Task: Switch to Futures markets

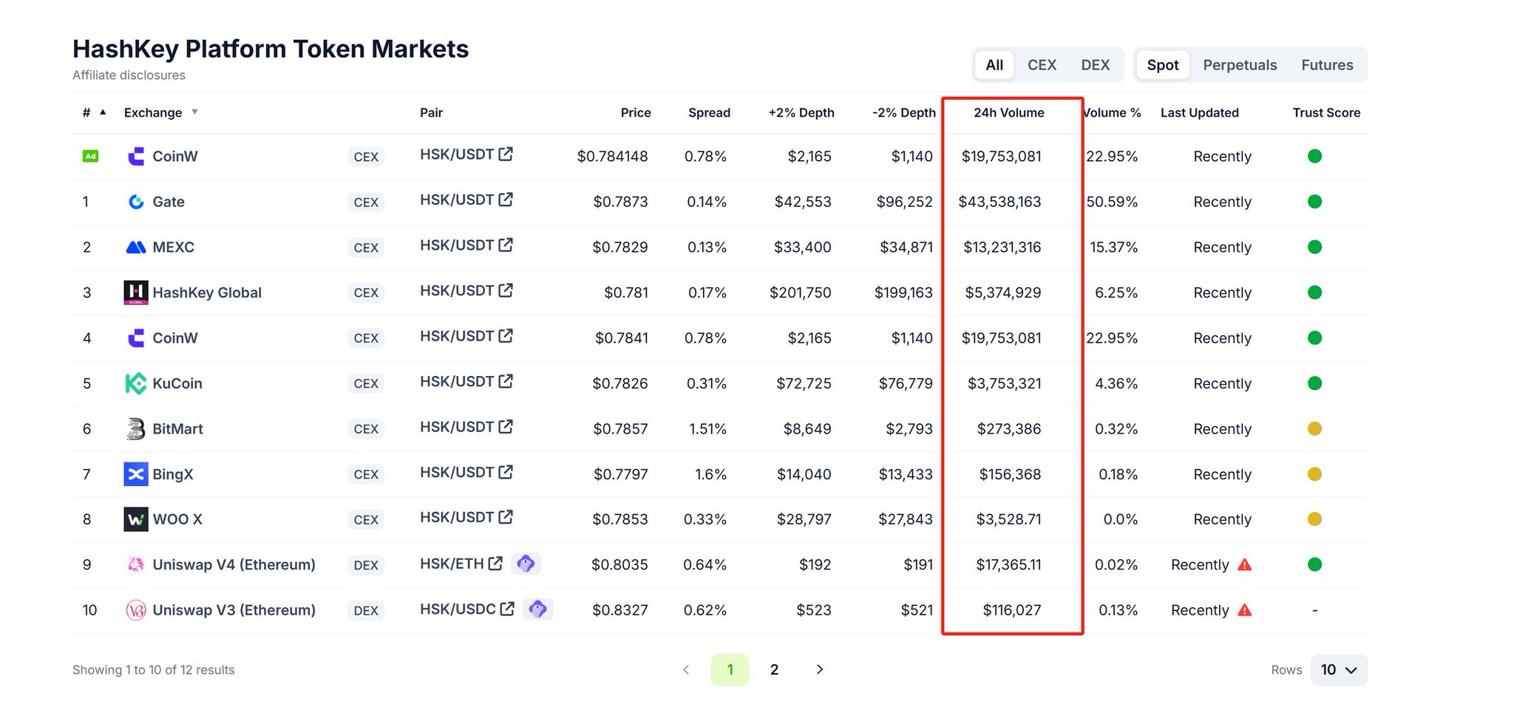Action: tap(1327, 65)
